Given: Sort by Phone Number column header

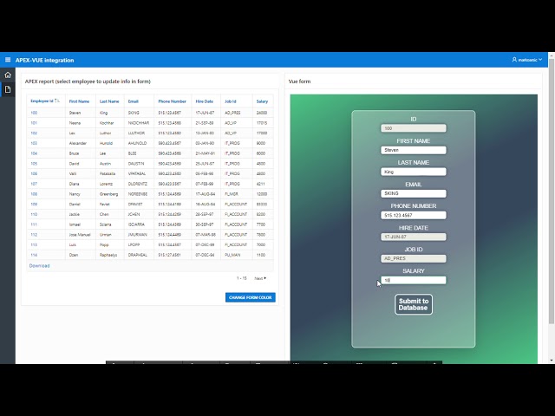Looking at the screenshot, I should [172, 101].
